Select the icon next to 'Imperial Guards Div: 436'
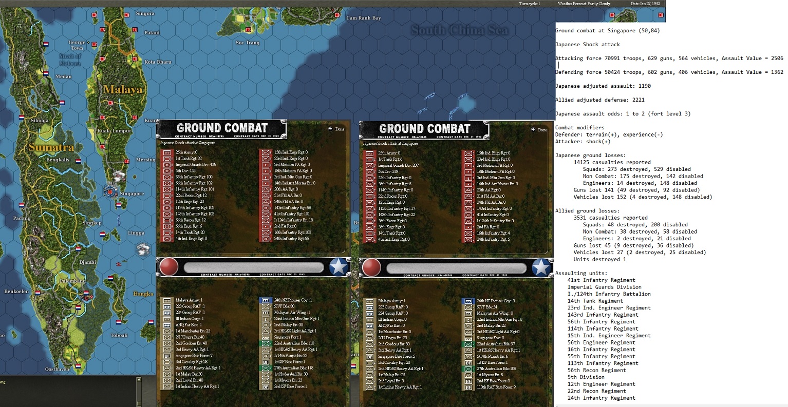The image size is (788, 407). pos(167,165)
